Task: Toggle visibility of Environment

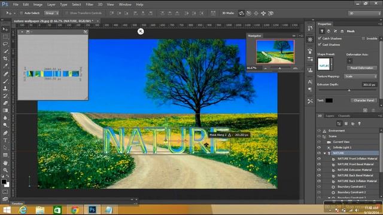Action: (319, 131)
